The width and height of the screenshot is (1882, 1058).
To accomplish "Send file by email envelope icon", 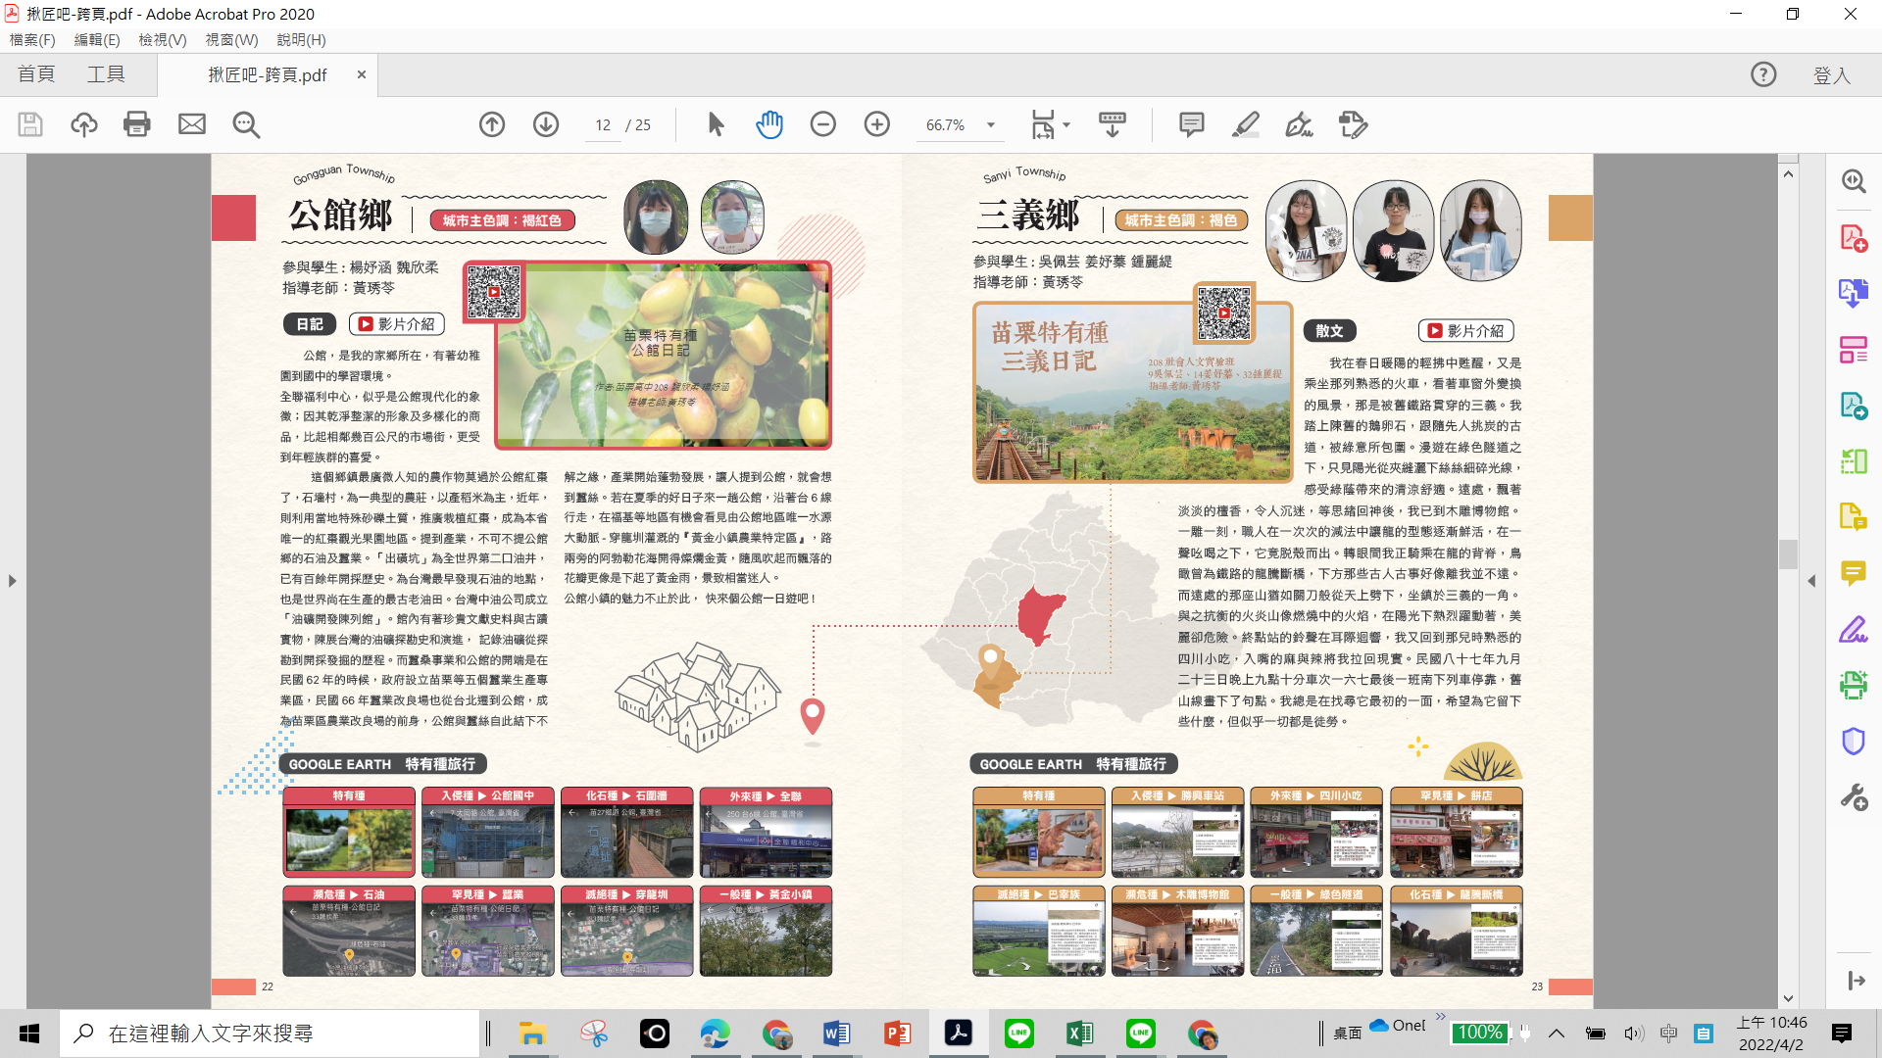I will coord(192,124).
